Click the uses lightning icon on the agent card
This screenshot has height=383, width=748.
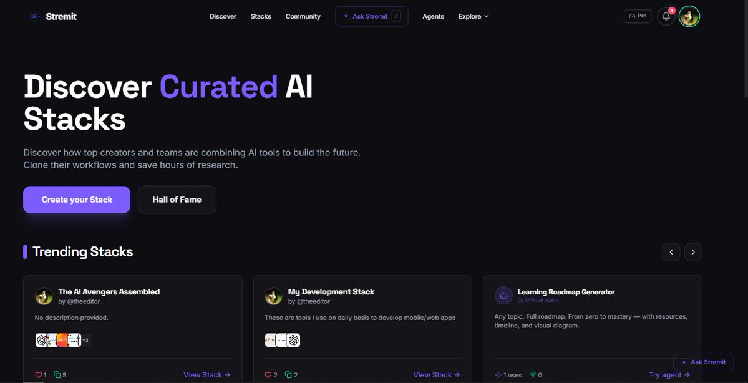498,374
